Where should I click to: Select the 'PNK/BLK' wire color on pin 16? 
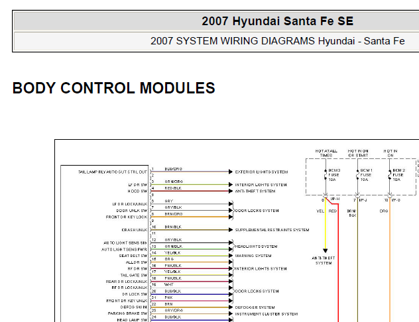point(173,266)
